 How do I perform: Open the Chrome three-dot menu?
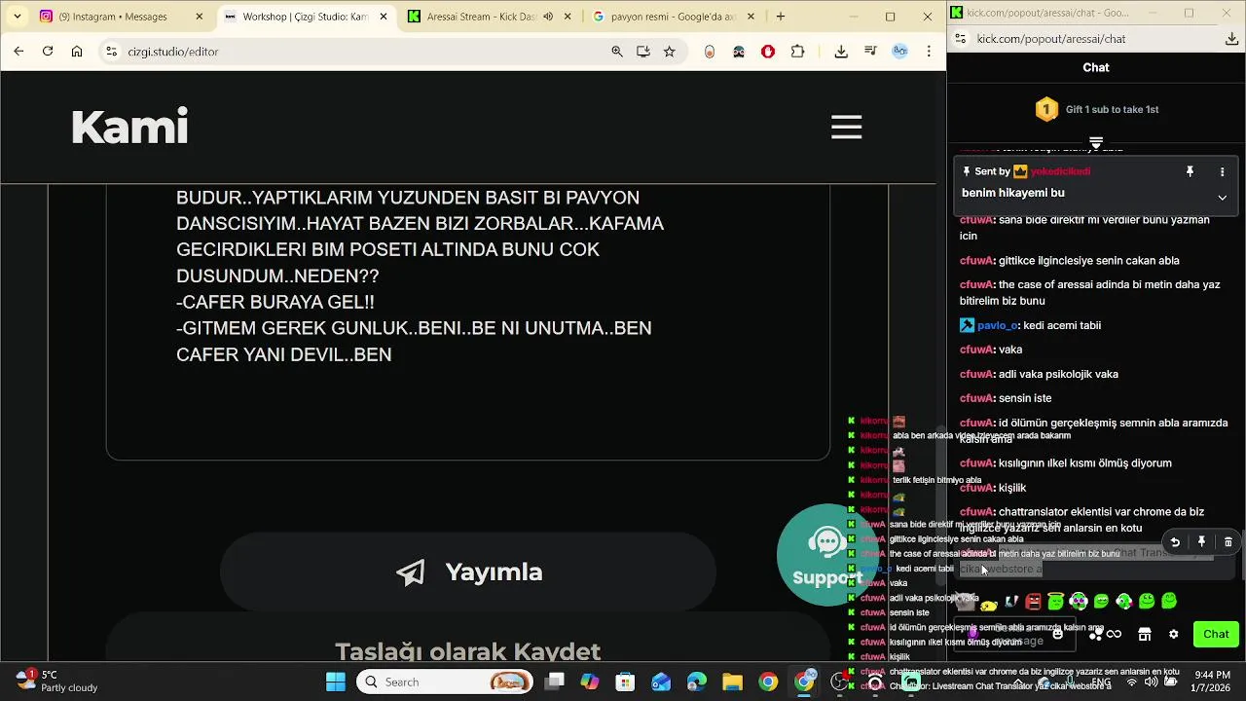929,52
